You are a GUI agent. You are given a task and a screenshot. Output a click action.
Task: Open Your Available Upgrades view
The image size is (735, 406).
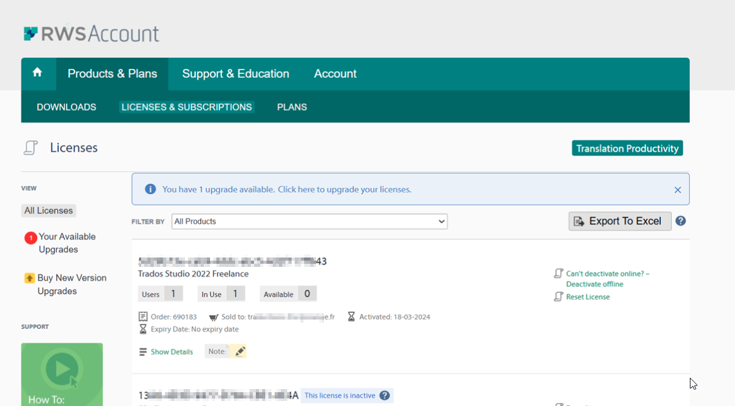click(67, 243)
